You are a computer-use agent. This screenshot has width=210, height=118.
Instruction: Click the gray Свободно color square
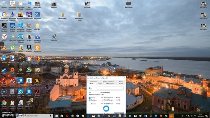[x=90, y=100]
